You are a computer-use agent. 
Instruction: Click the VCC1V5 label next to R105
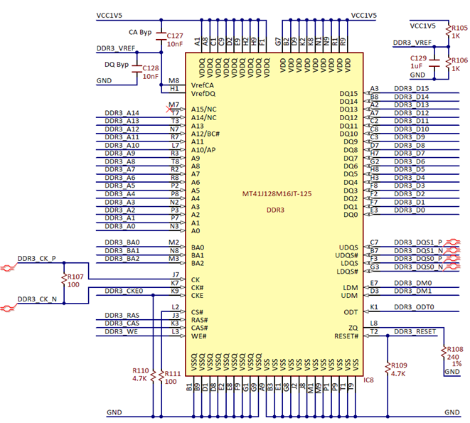tap(422, 26)
